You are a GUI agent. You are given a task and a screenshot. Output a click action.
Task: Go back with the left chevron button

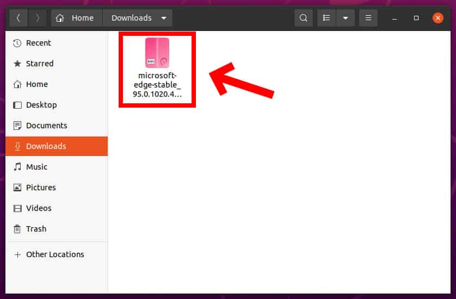click(19, 18)
